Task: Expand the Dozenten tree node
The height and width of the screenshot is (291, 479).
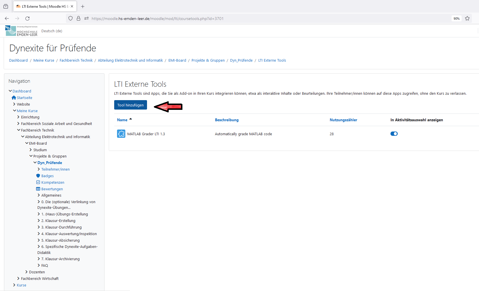Action: (27, 272)
